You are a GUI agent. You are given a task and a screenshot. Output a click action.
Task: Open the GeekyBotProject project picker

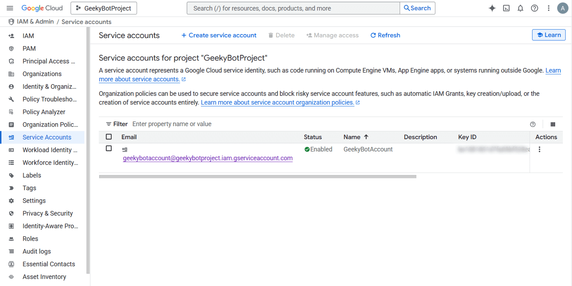[x=104, y=8]
